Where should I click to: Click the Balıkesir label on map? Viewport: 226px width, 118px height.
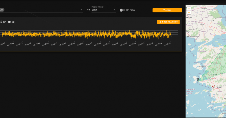(220, 57)
